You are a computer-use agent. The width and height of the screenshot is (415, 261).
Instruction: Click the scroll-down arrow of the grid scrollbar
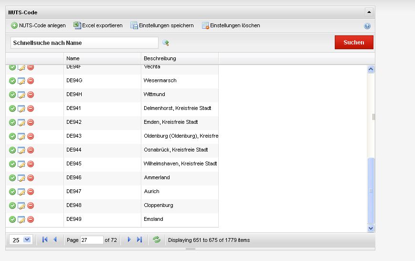371,229
